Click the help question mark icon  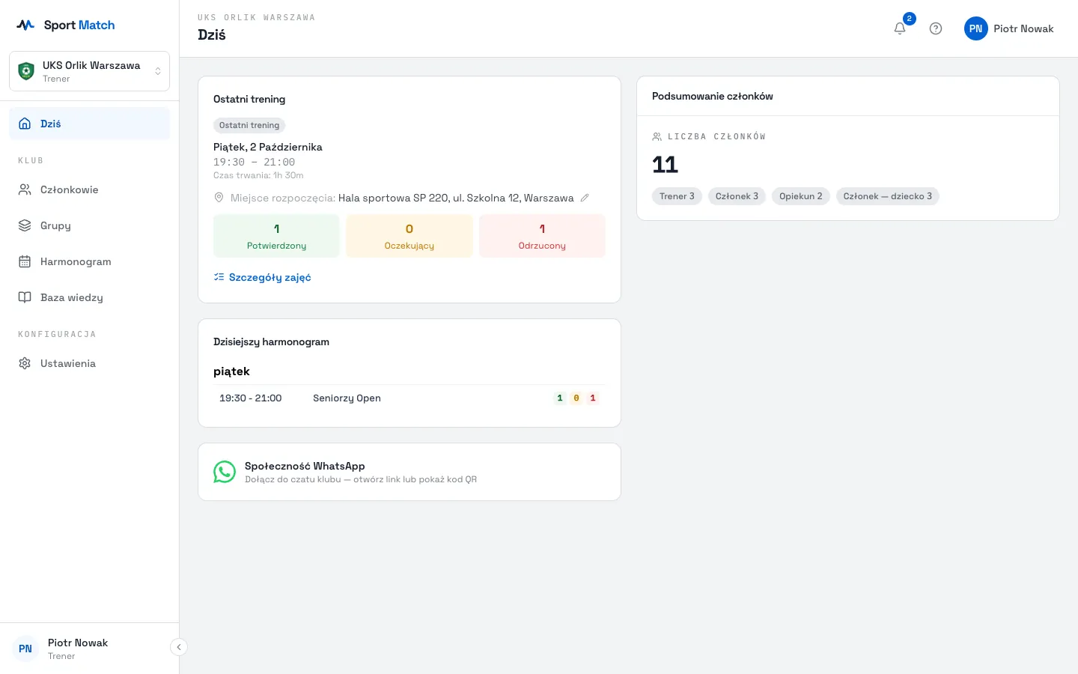pyautogui.click(x=936, y=28)
